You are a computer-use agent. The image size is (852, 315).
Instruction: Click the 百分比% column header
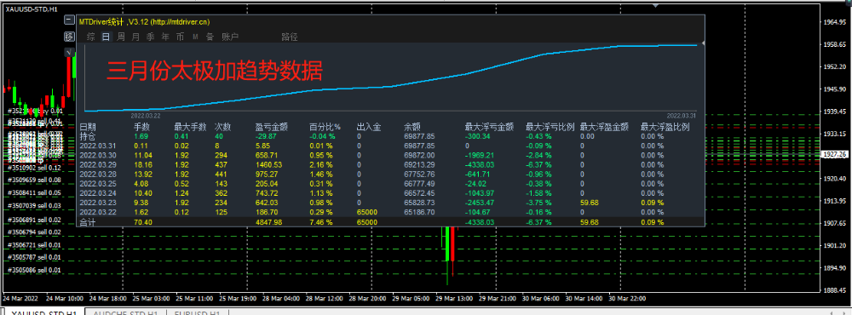tap(325, 127)
